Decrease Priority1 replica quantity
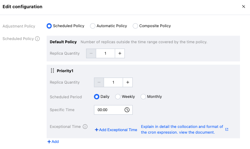 99,83
